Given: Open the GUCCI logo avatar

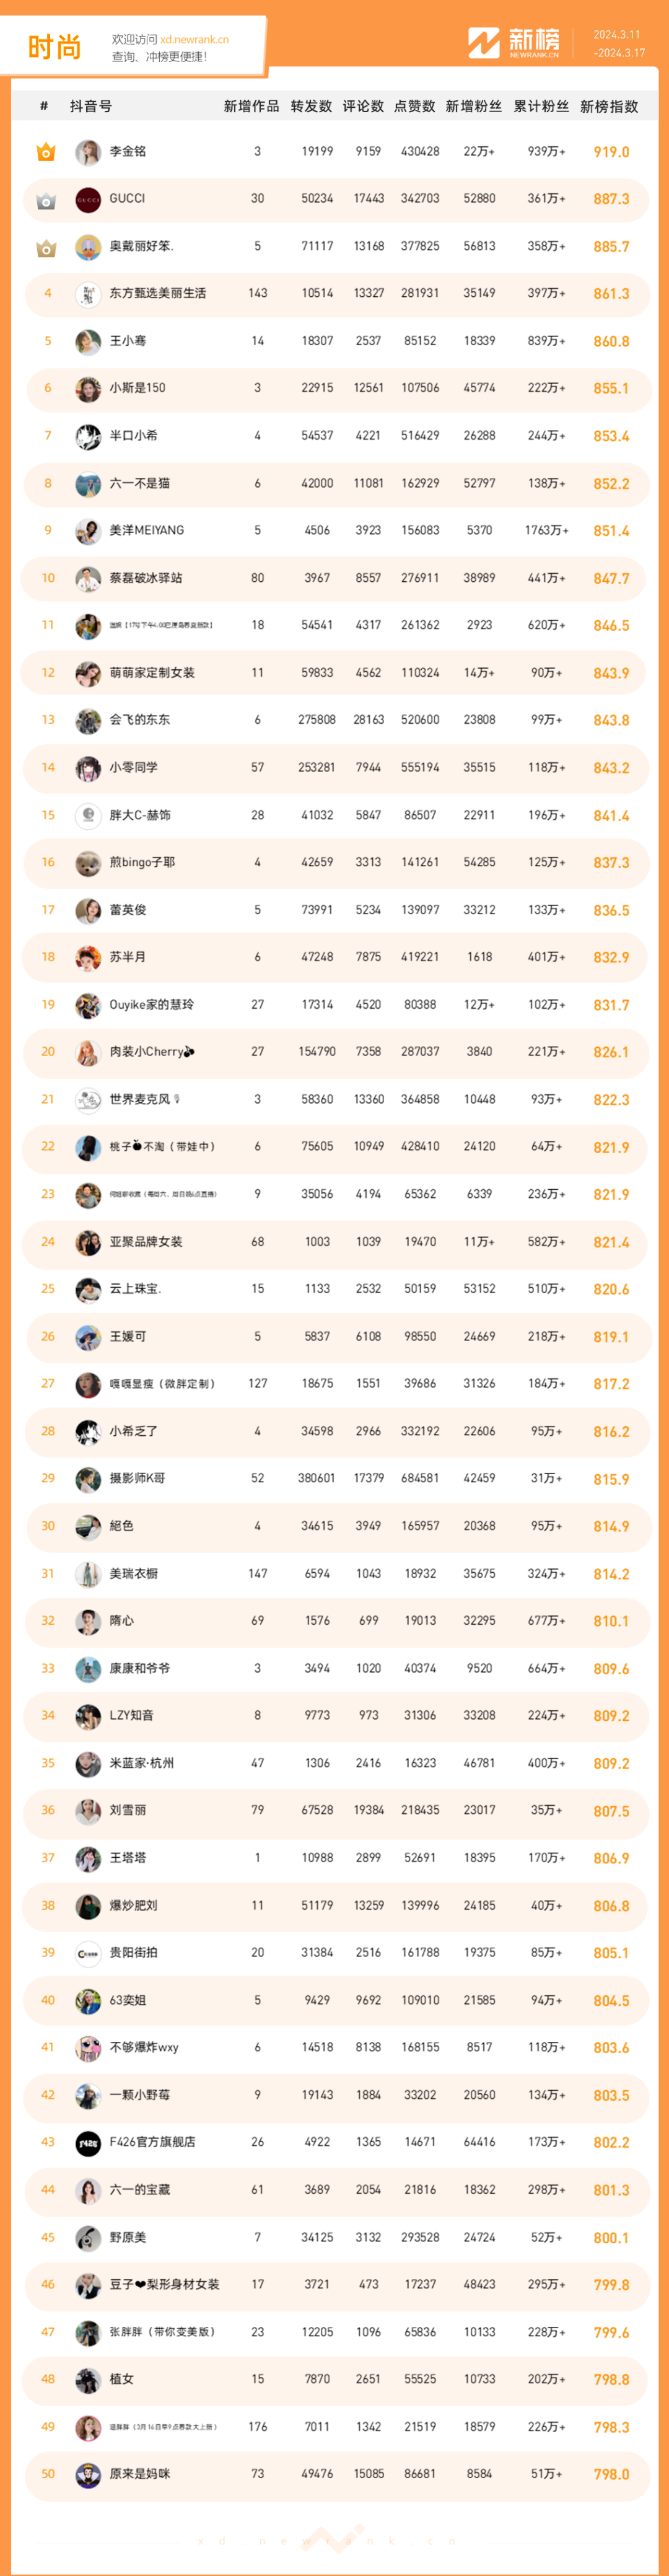Looking at the screenshot, I should point(88,199).
